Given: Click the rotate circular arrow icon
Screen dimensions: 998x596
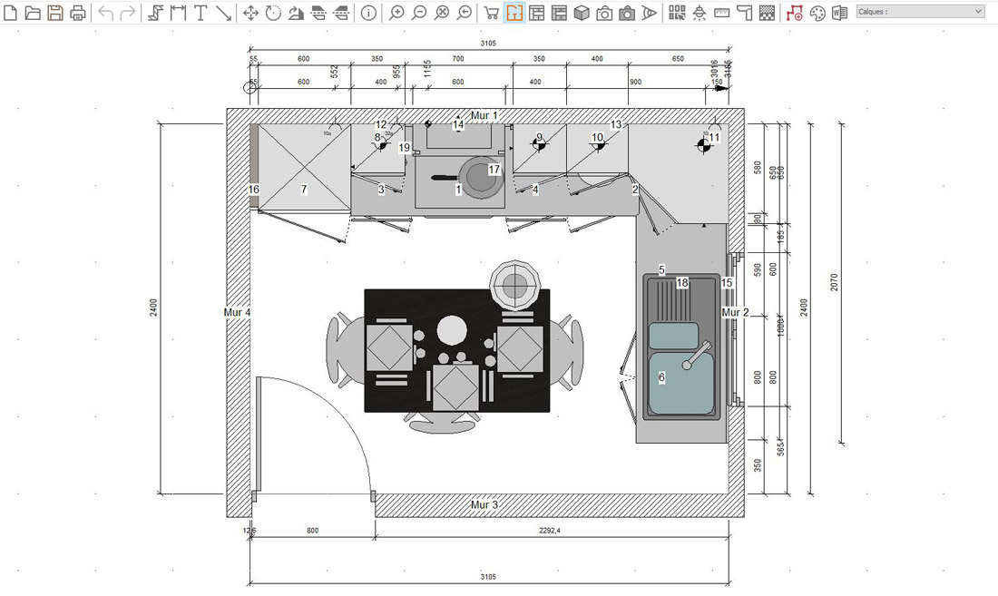Looking at the screenshot, I should click(x=273, y=13).
